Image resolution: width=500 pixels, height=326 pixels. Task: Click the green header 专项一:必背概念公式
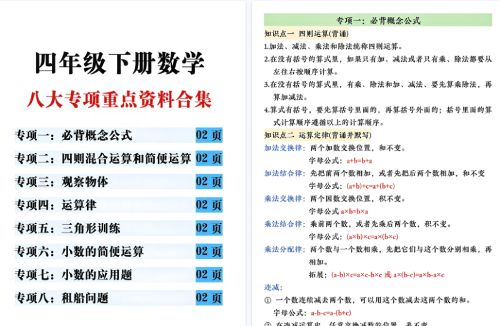pyautogui.click(x=378, y=20)
